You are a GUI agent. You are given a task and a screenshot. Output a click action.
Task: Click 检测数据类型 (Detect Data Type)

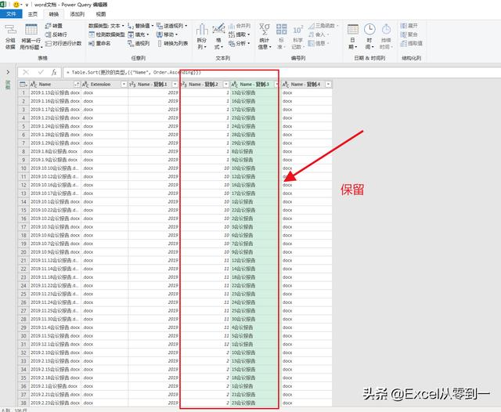point(106,34)
